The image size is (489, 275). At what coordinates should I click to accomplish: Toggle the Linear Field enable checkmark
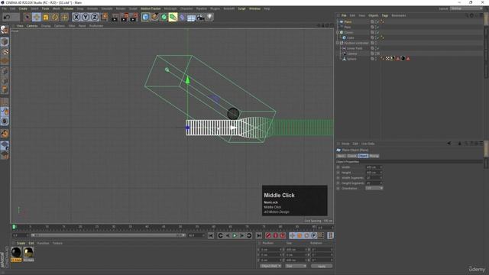coord(377,48)
